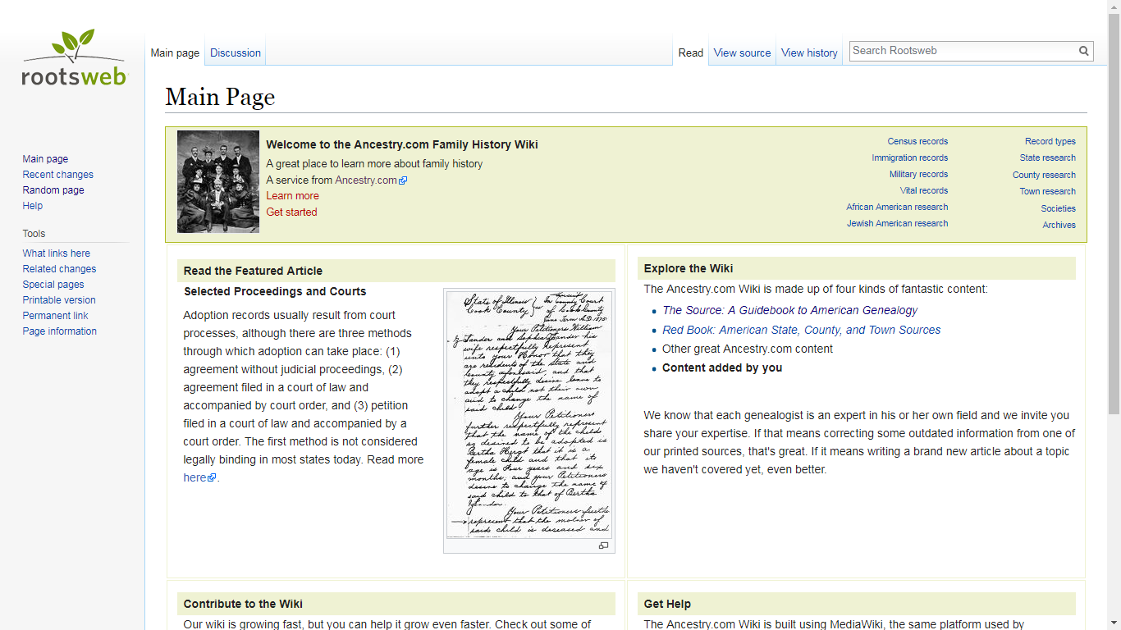The height and width of the screenshot is (630, 1121).
Task: Click the Learn more link
Action: (292, 195)
